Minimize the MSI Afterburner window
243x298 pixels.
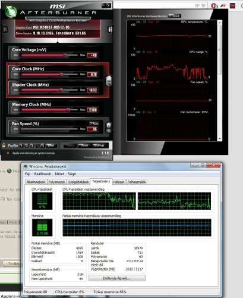(x=104, y=5)
